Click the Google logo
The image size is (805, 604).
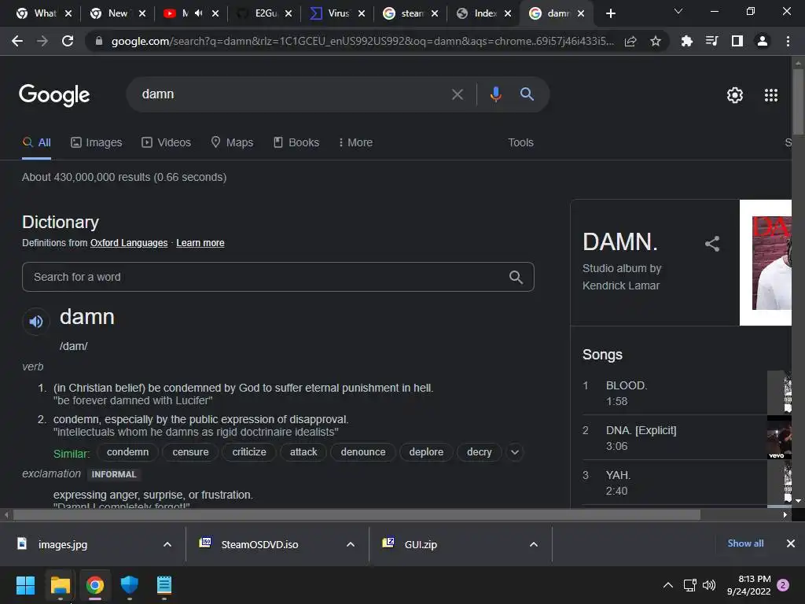[54, 95]
